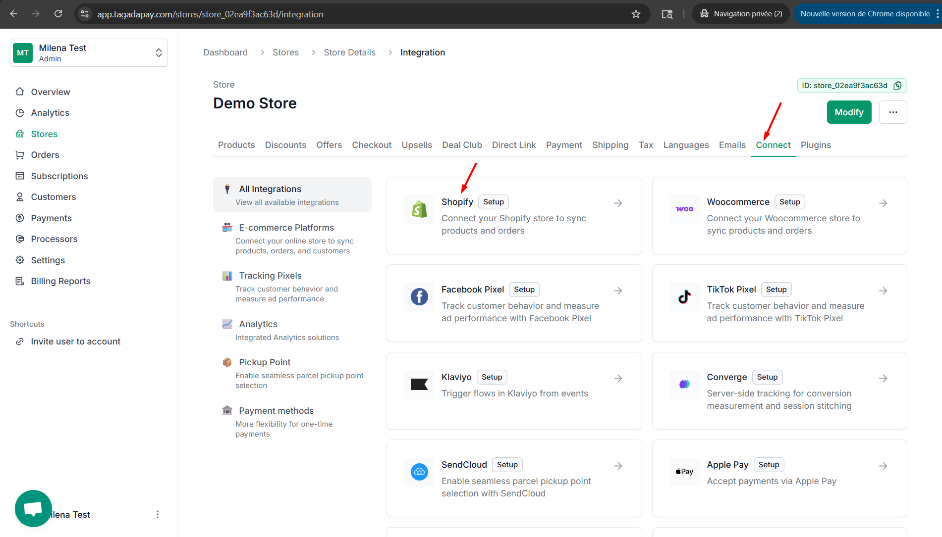Viewport: 942px width, 537px height.
Task: Click the browser address bar URL
Action: (210, 14)
